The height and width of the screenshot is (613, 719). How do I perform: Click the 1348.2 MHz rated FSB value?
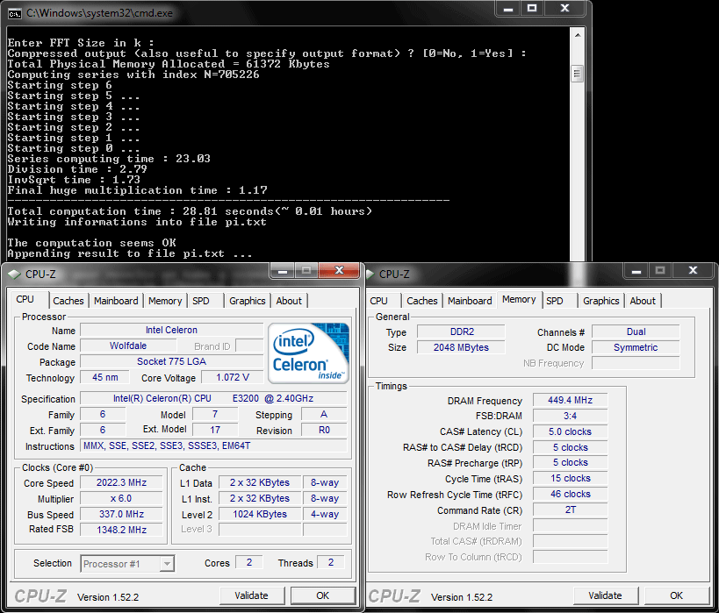121,530
